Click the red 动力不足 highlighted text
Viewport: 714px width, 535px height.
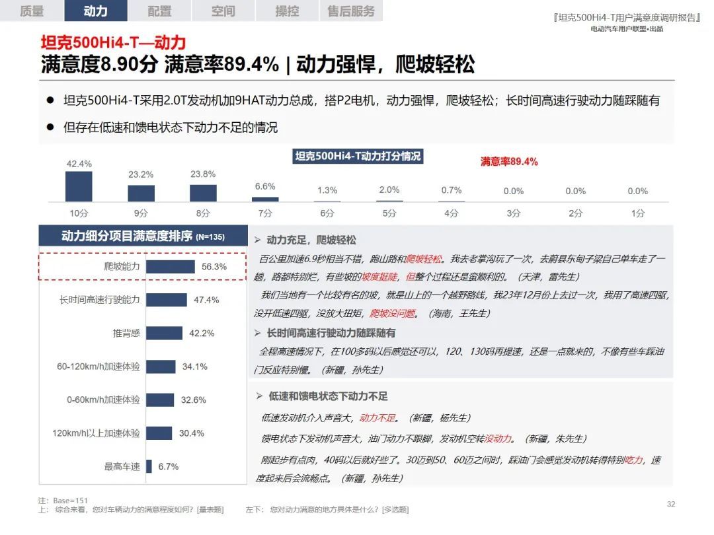[x=377, y=417]
